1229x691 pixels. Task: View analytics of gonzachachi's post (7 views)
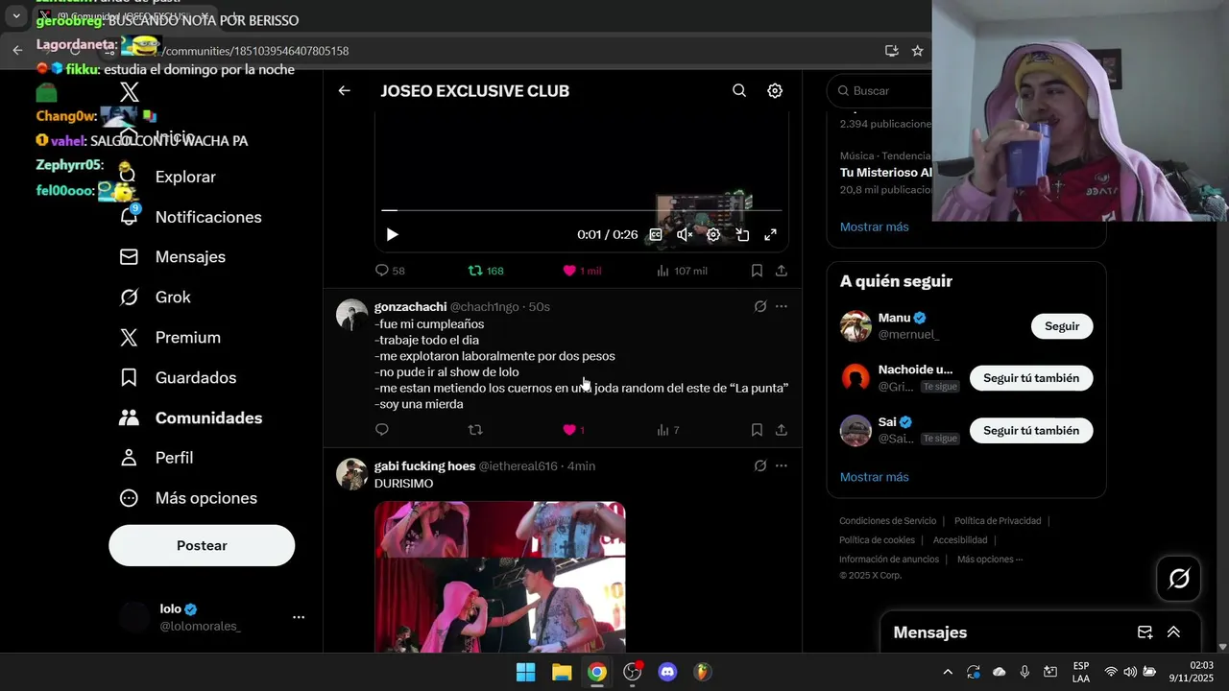(x=668, y=430)
